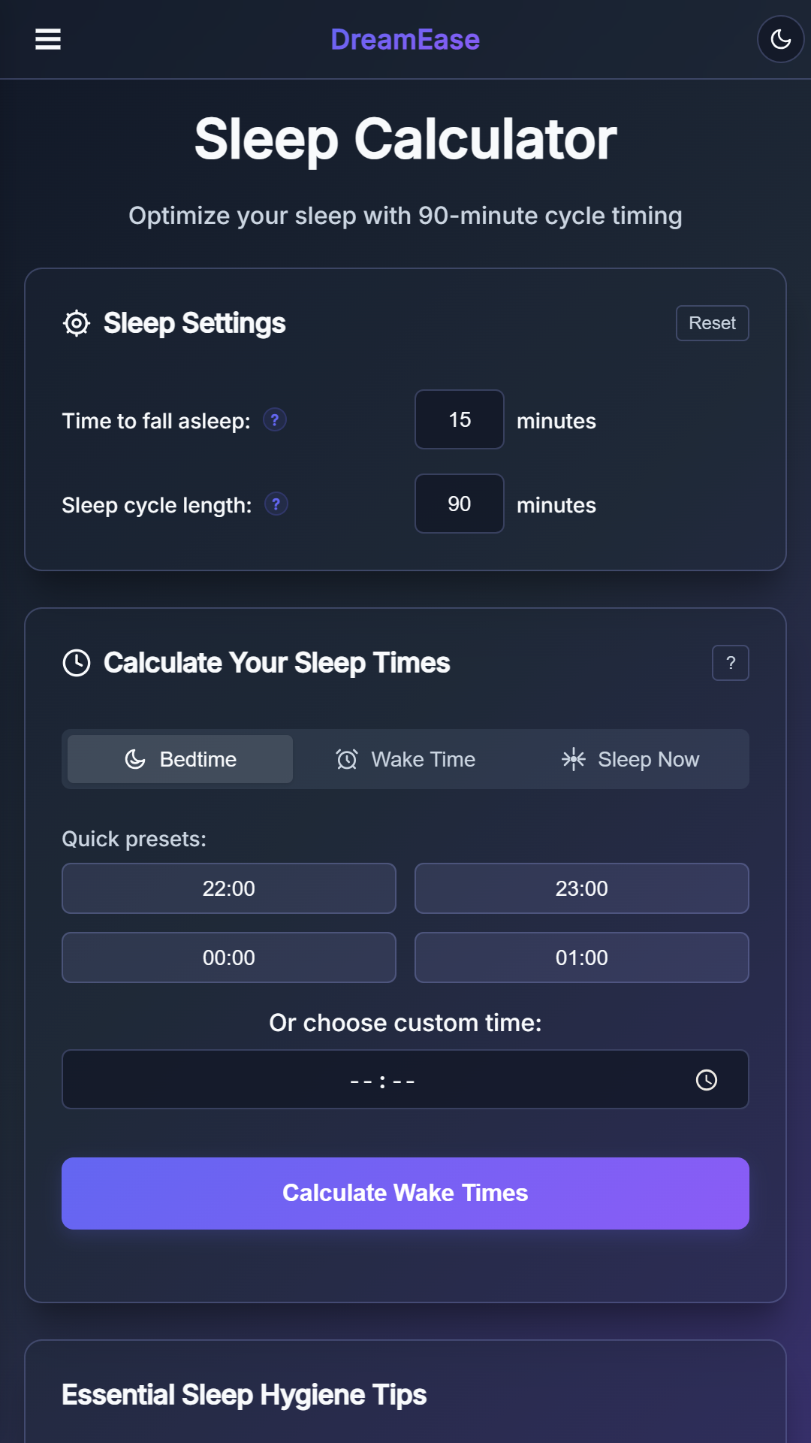Click the clock icon beside Calculate Your Sleep Times
Viewport: 811px width, 1443px height.
click(x=77, y=663)
